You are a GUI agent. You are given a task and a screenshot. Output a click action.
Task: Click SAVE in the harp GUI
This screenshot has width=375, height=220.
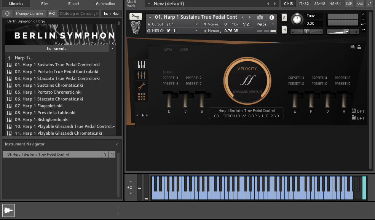pyautogui.click(x=168, y=49)
